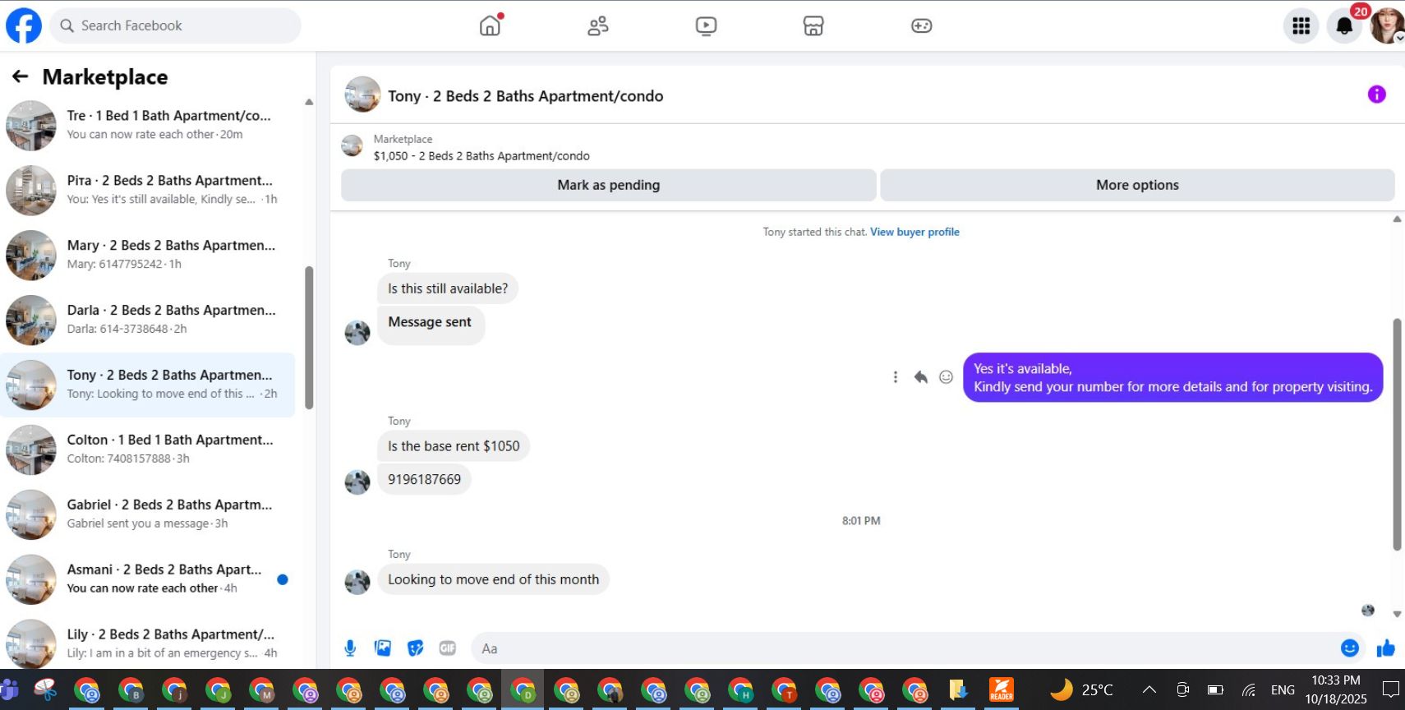
Task: Click Tony's avatar in the chat header
Action: (362, 95)
